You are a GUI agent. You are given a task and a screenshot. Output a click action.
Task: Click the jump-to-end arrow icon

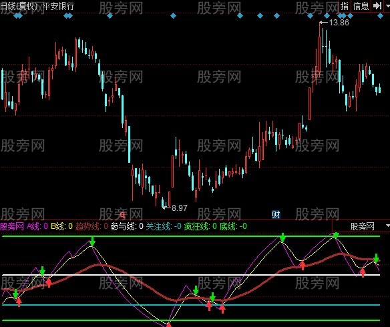click(377, 5)
